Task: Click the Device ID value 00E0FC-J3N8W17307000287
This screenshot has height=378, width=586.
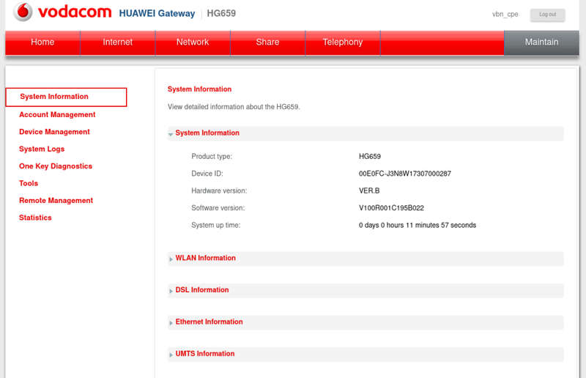Action: pyautogui.click(x=405, y=174)
